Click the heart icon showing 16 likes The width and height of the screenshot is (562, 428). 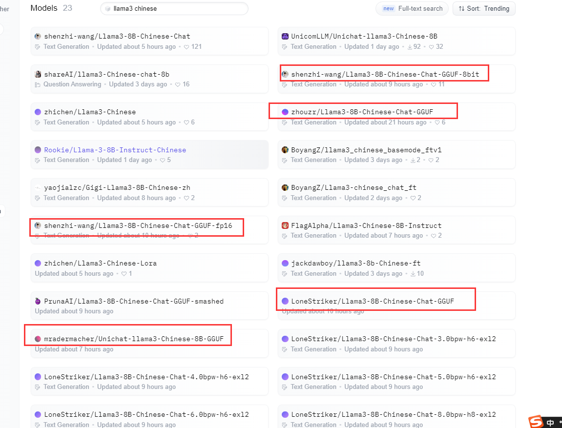tap(177, 84)
